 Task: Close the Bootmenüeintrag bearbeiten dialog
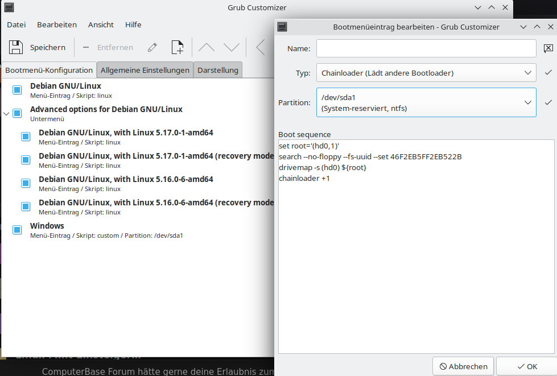point(551,27)
